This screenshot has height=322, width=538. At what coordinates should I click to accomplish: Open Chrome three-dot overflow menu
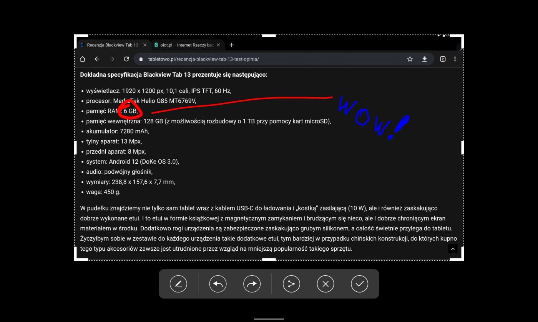click(455, 59)
